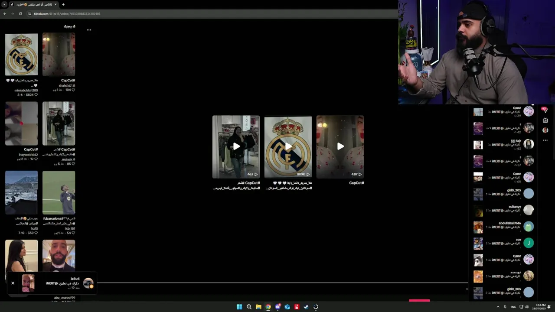Click username mimiabdalah285
The image size is (555, 312).
(26, 90)
